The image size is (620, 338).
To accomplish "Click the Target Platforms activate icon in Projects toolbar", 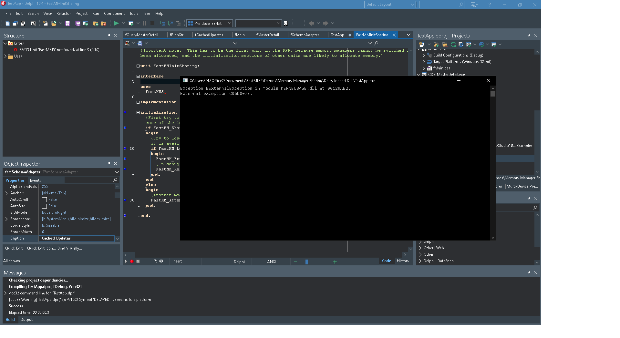I will [x=481, y=45].
